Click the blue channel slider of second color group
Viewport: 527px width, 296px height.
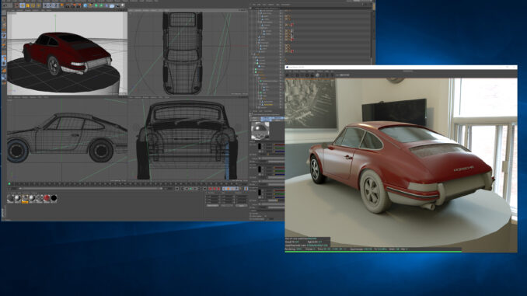click(279, 174)
